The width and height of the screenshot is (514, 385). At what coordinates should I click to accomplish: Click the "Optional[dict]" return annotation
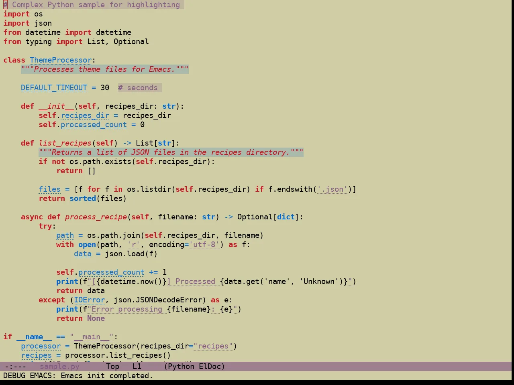(x=268, y=217)
